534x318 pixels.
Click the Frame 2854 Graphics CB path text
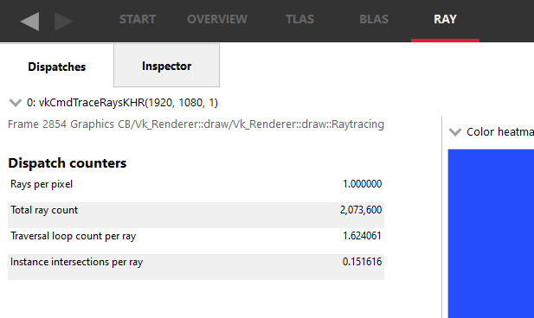pyautogui.click(x=196, y=124)
